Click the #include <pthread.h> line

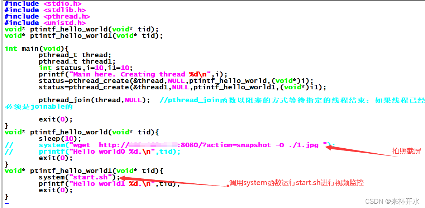point(47,16)
